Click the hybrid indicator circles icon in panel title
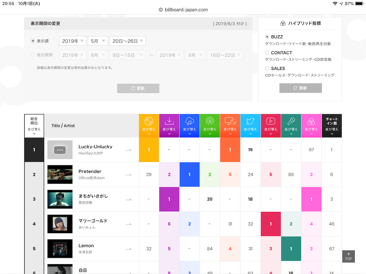The width and height of the screenshot is (366, 274). click(x=283, y=23)
